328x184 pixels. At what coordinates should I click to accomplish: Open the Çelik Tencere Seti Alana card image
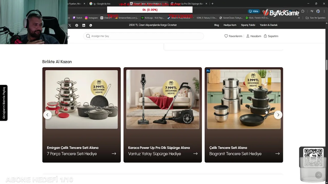pyautogui.click(x=244, y=99)
